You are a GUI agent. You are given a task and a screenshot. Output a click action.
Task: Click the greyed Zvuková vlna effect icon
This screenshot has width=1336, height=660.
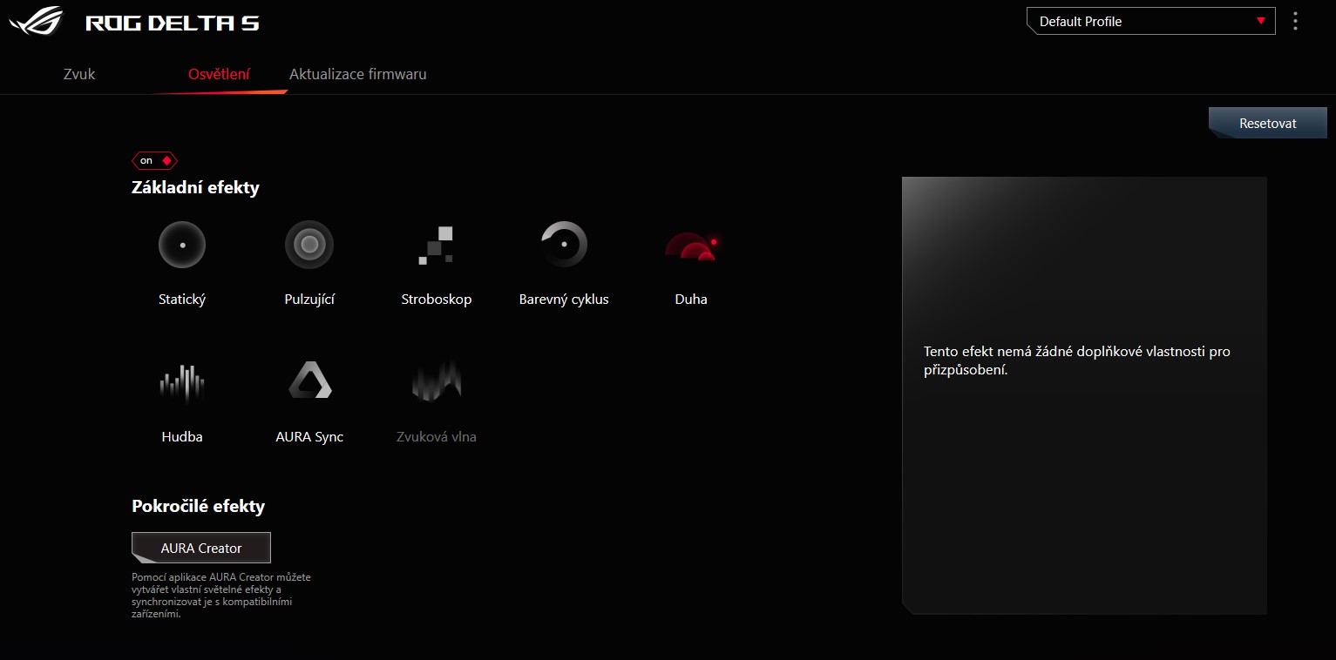(x=437, y=381)
